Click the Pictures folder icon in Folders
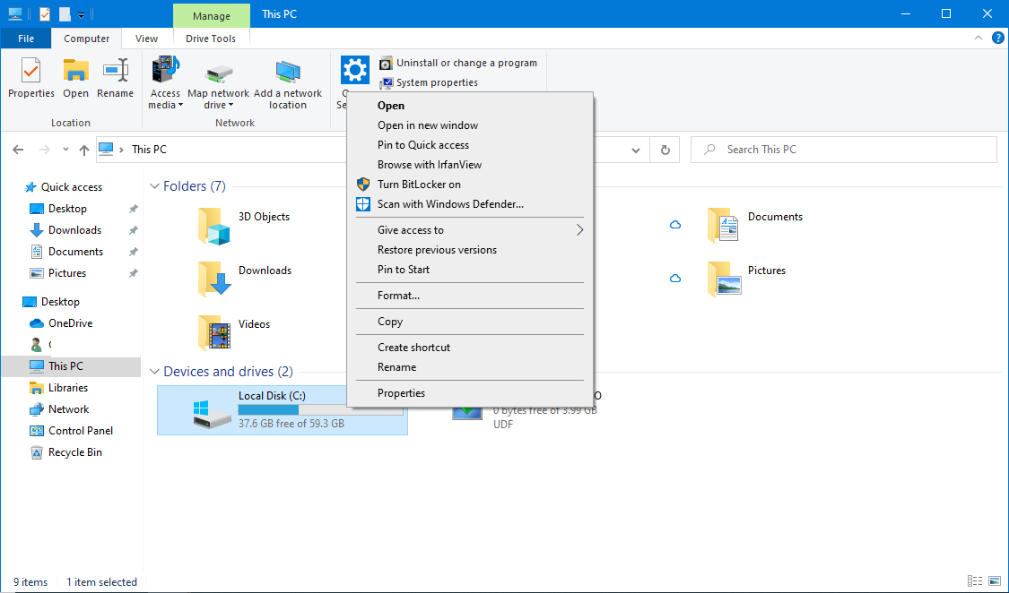This screenshot has height=593, width=1009. pos(723,279)
